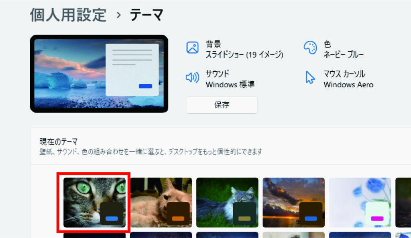Screen dimensions: 411x238
Task: Click the テーマ breadcrumb title
Action: pos(146,15)
